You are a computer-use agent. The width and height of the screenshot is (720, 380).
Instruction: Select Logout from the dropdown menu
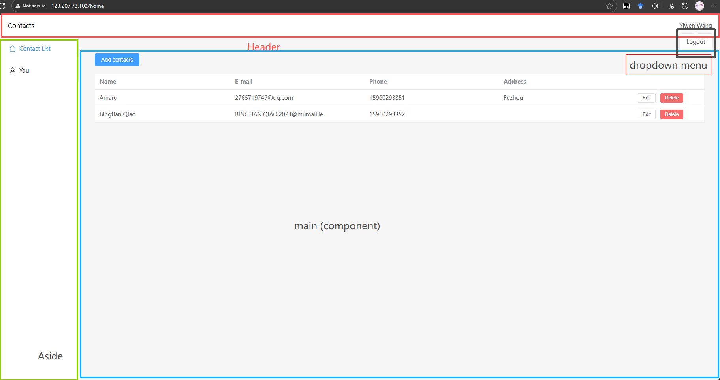pyautogui.click(x=695, y=41)
